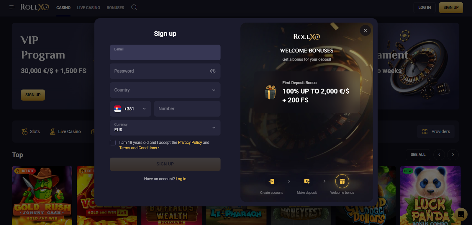This screenshot has height=225, width=472.
Task: Open the Bonuses nav tab
Action: (115, 8)
